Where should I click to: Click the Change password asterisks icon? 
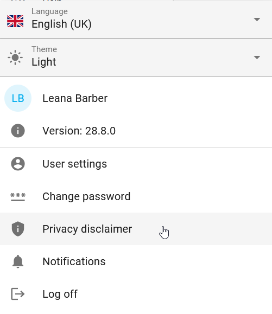18,197
